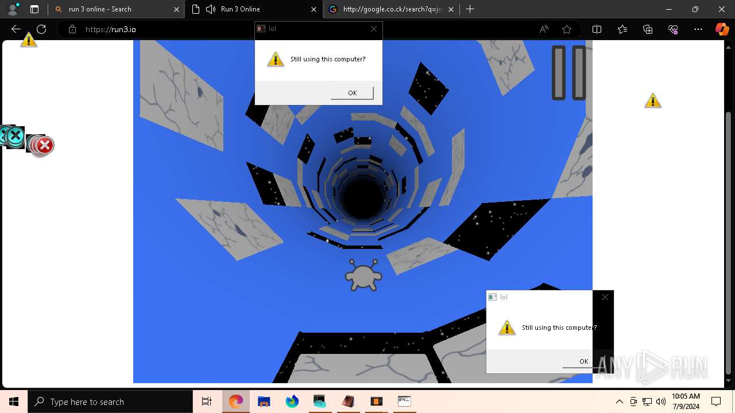Open Edge Settings and more menu

click(698, 29)
